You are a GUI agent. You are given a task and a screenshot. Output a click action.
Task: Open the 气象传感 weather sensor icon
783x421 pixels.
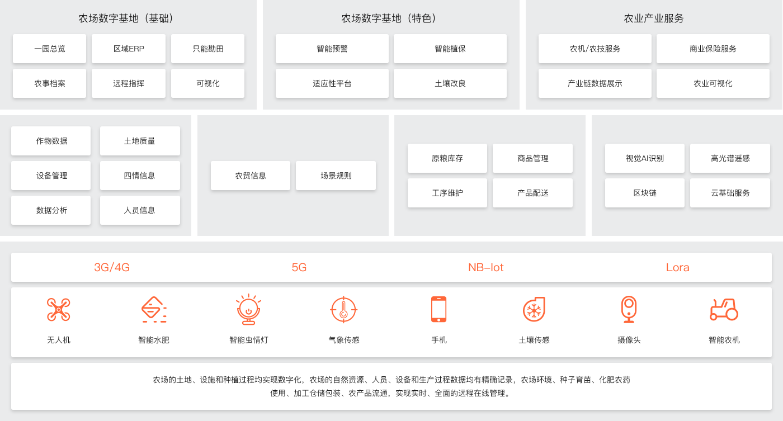pos(344,309)
